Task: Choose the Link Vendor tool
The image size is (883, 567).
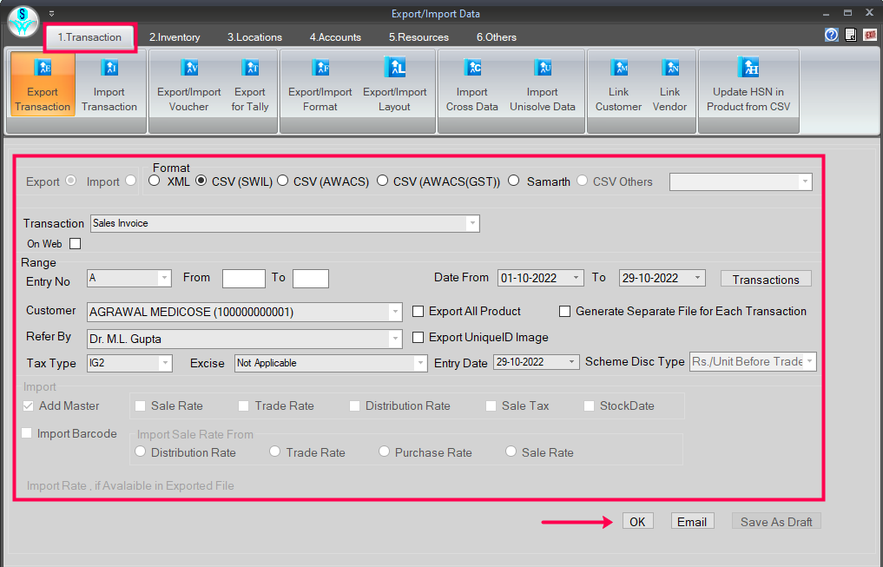Action: pyautogui.click(x=669, y=84)
